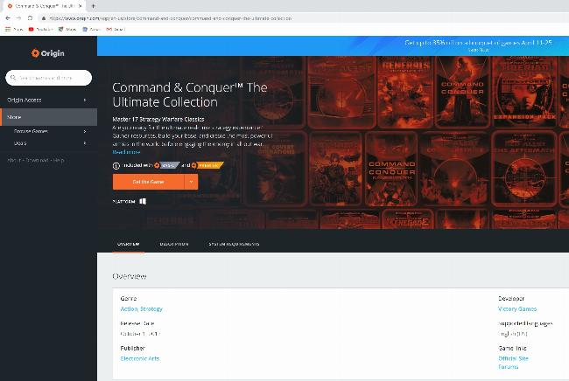Screen dimensions: 569x381
Task: Click the Read more link
Action: [x=126, y=152]
